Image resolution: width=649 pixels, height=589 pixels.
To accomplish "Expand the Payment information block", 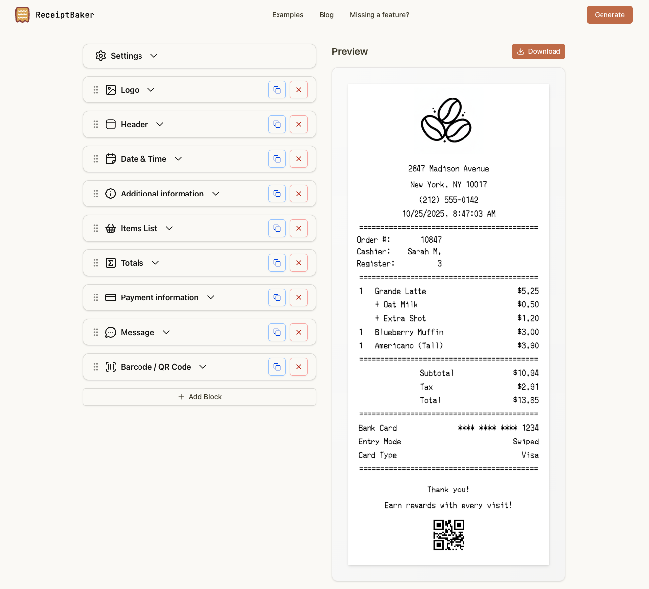I will click(211, 297).
